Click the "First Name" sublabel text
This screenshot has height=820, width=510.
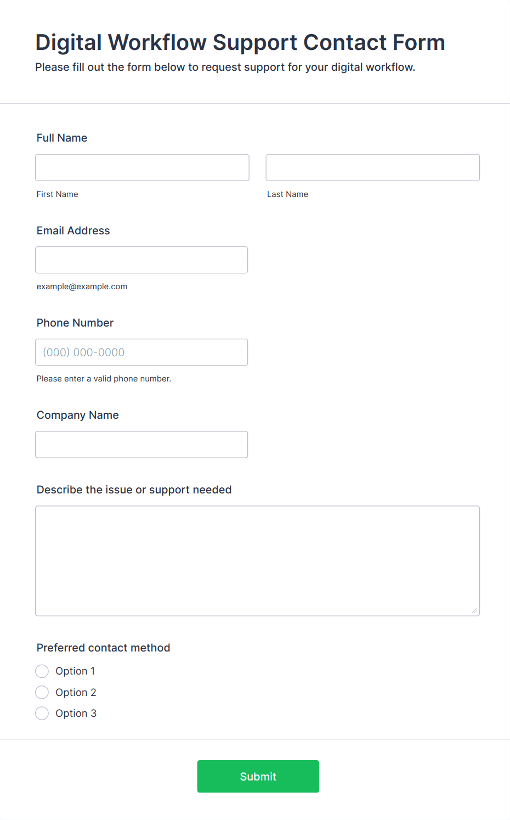pos(58,194)
